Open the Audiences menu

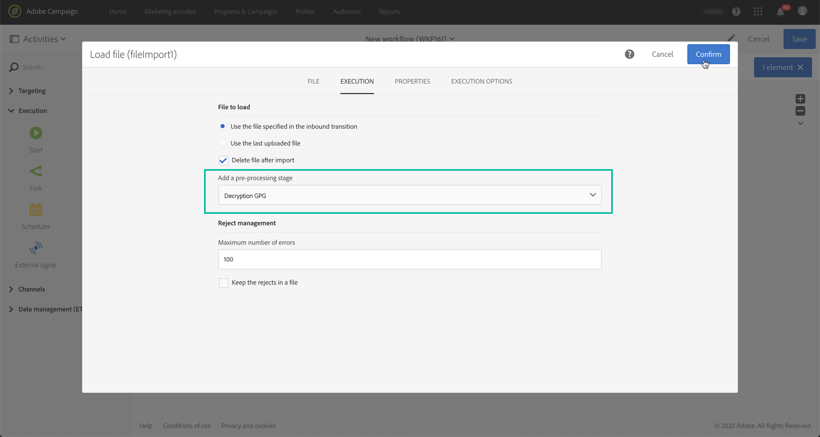tap(347, 12)
